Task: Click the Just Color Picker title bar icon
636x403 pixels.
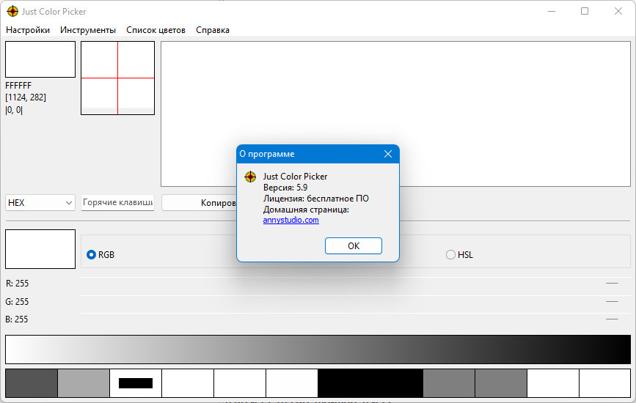Action: coord(12,11)
